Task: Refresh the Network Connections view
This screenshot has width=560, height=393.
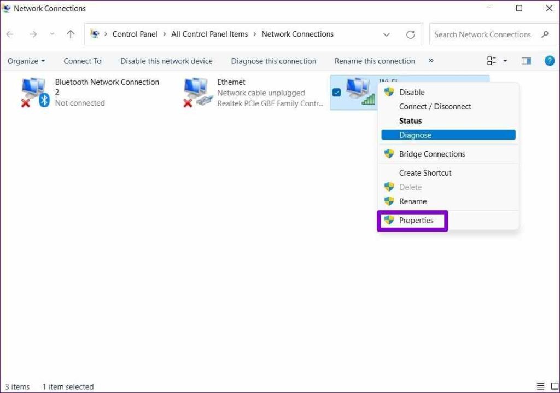Action: click(x=410, y=34)
